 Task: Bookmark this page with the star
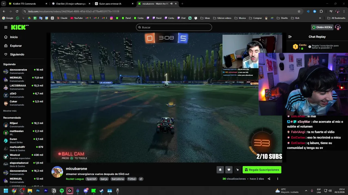coord(299,11)
